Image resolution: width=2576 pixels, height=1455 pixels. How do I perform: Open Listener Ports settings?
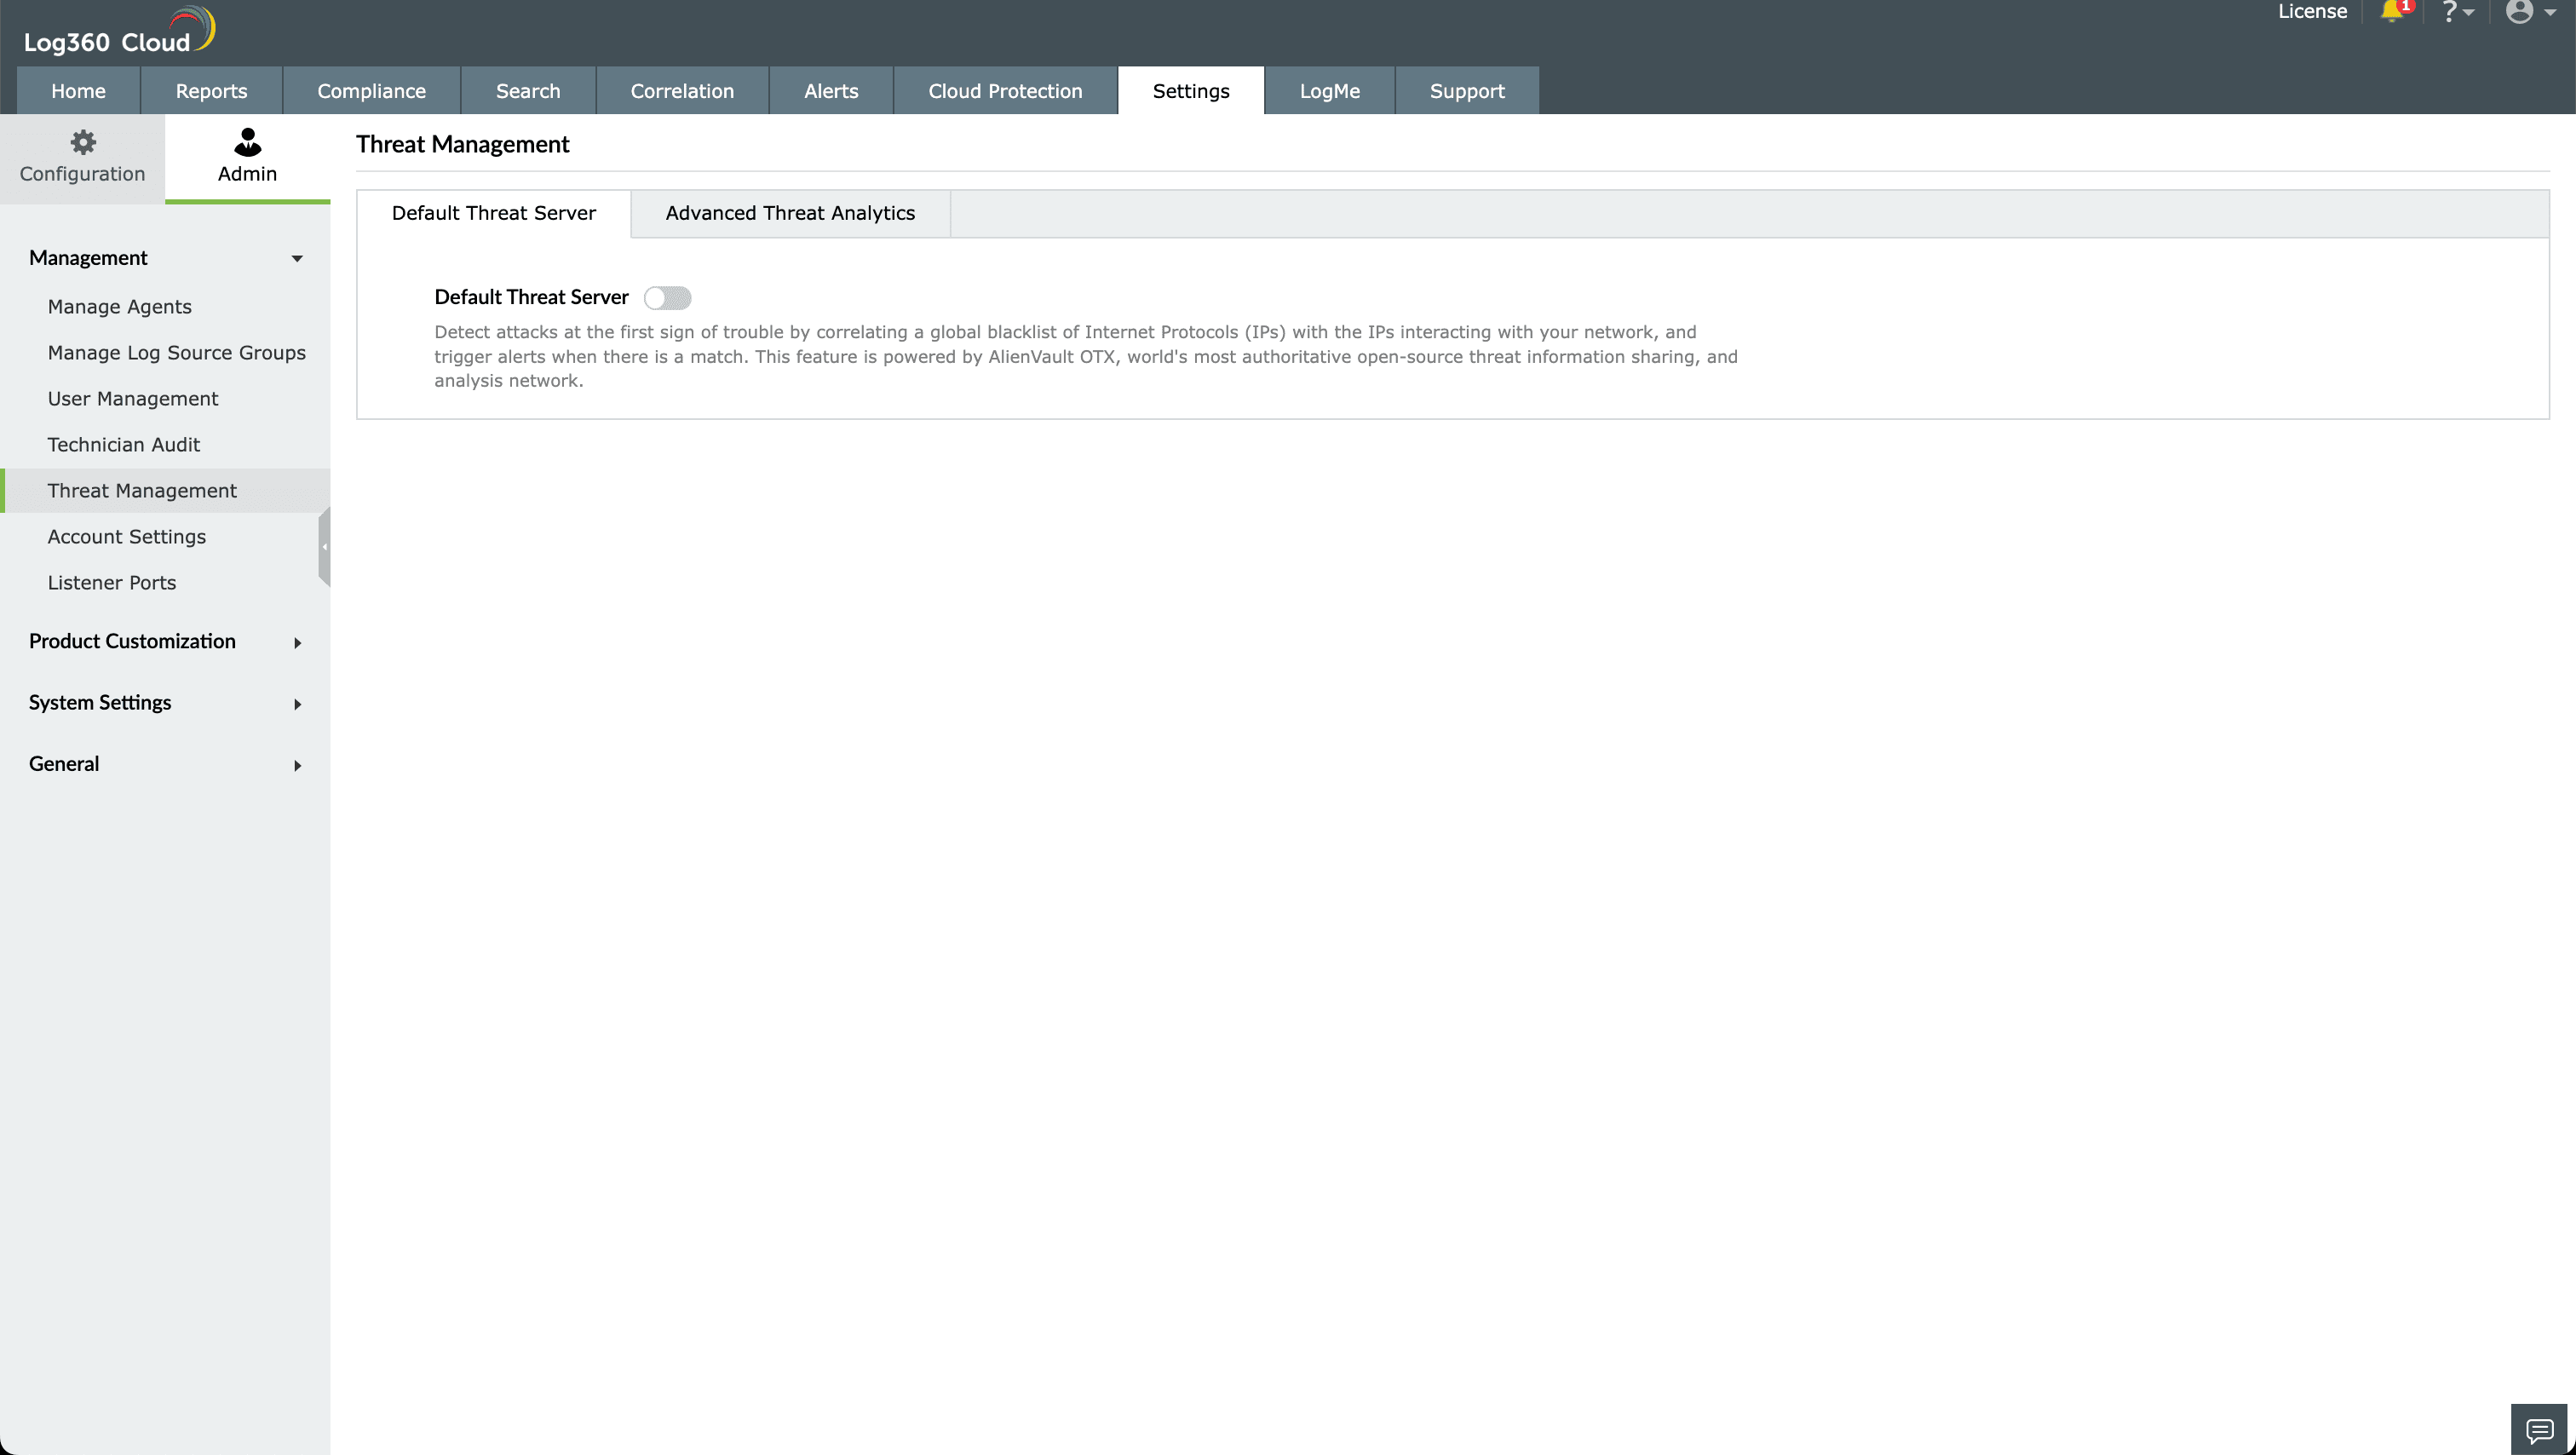[112, 583]
